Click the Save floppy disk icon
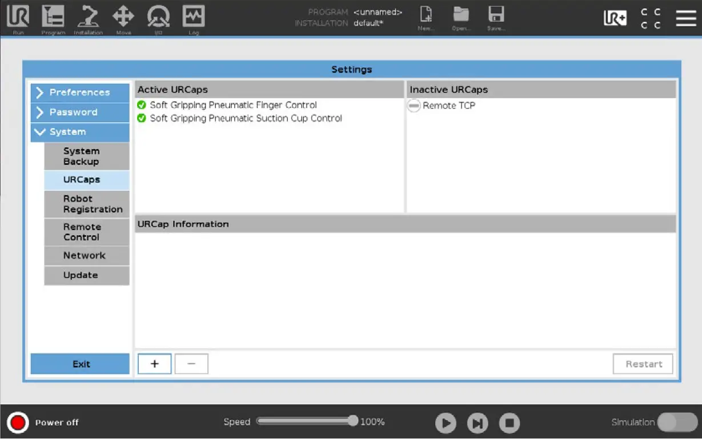 (496, 18)
